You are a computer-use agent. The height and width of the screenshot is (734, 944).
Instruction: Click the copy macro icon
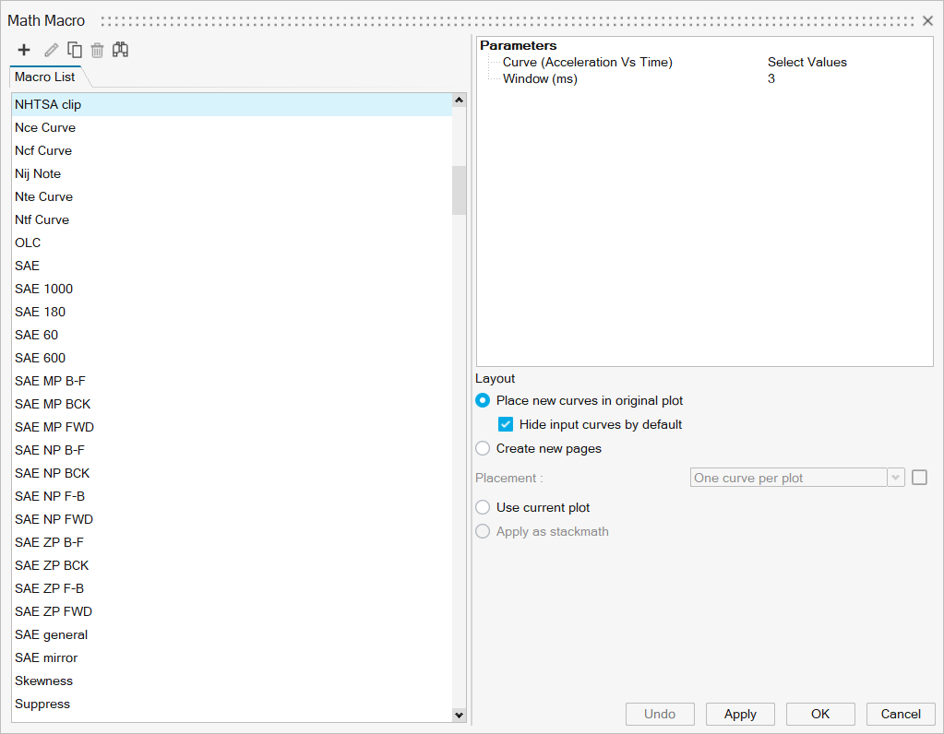tap(75, 50)
